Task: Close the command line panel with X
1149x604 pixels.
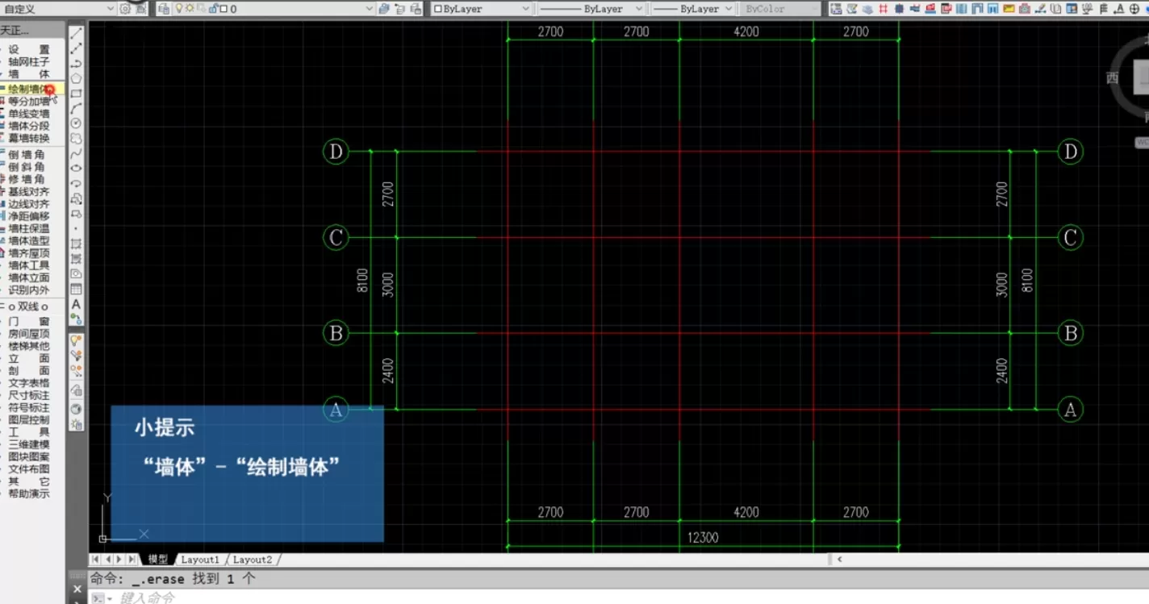Action: click(x=77, y=589)
